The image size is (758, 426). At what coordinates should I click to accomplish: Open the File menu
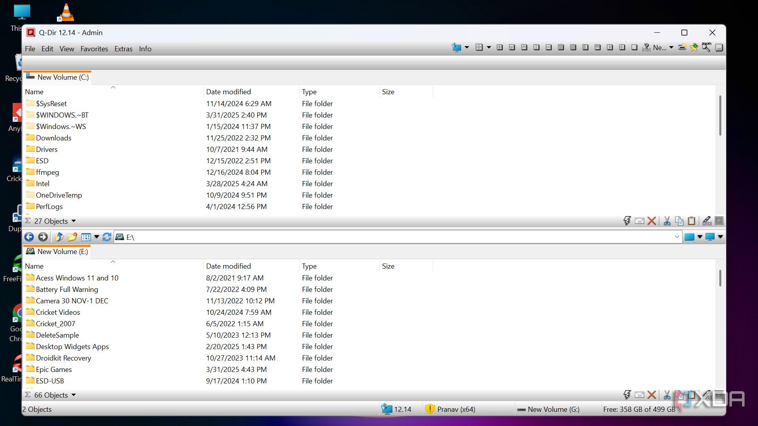[30, 49]
